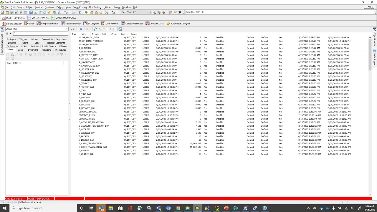Switch to the Procedures tab
Viewport: 377px width, 212px height.
coord(61,50)
